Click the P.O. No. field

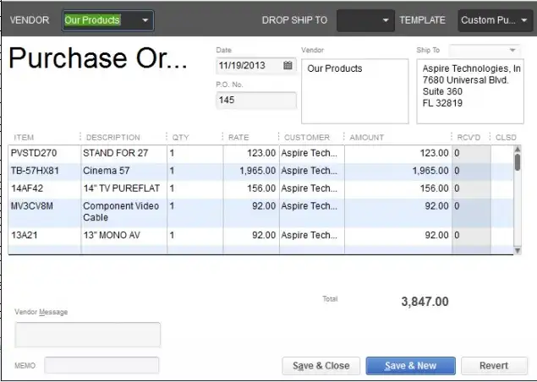point(256,101)
